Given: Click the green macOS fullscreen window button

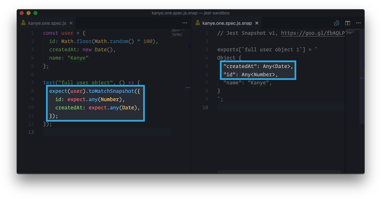Looking at the screenshot, I should pyautogui.click(x=35, y=13).
